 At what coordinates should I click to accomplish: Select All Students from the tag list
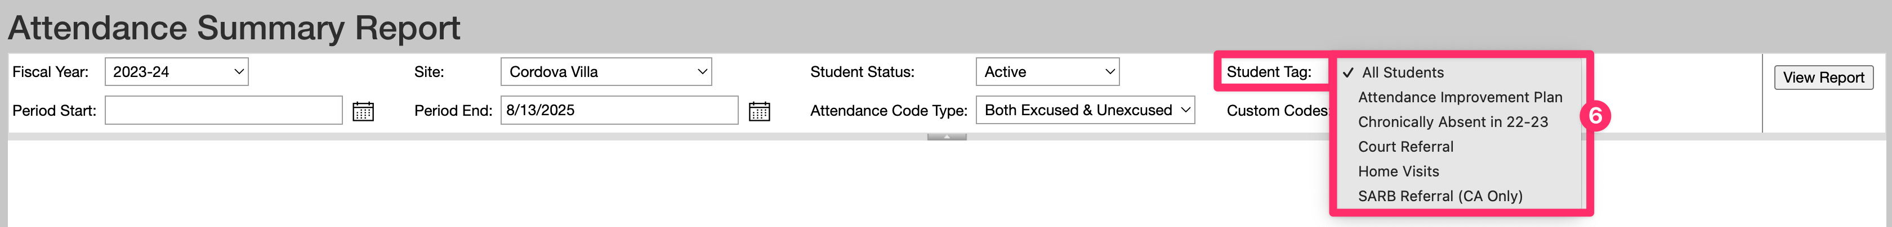(1402, 72)
